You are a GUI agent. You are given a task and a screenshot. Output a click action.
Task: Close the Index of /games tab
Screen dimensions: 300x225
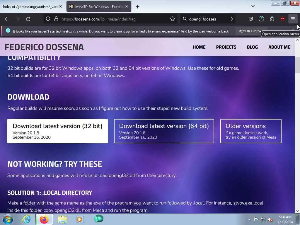pyautogui.click(x=60, y=6)
